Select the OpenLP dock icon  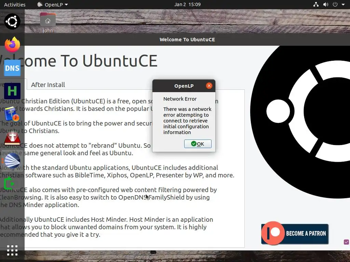12,160
